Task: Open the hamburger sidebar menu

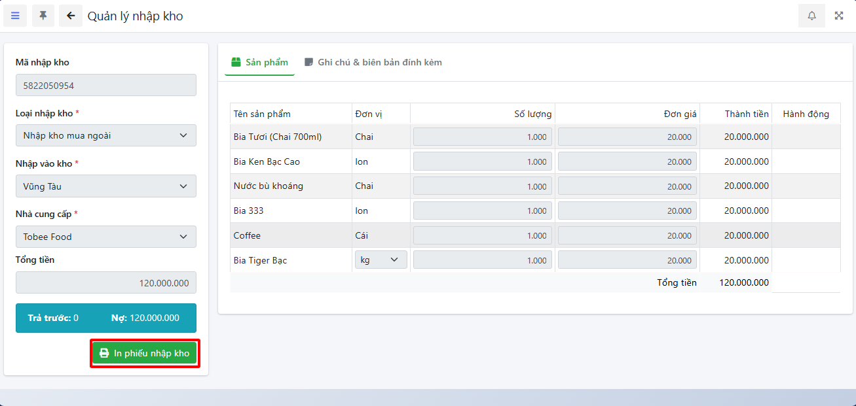Action: tap(15, 16)
